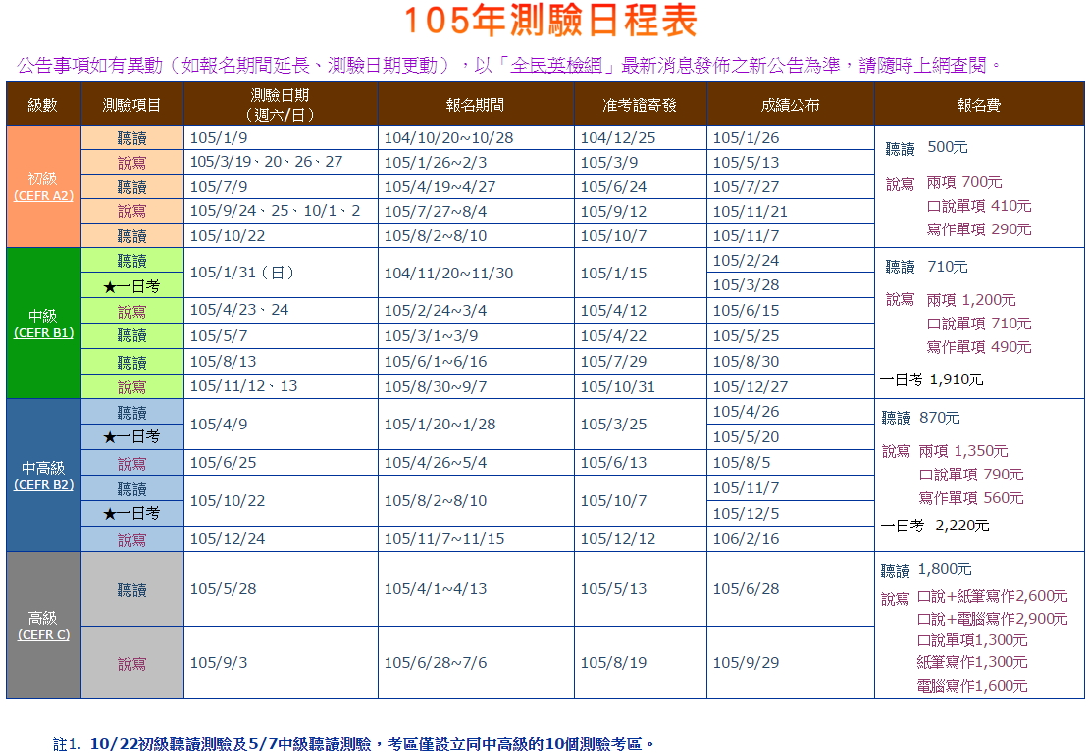Select registration period 104/10/20~10/28
The width and height of the screenshot is (1088, 754).
[x=449, y=138]
